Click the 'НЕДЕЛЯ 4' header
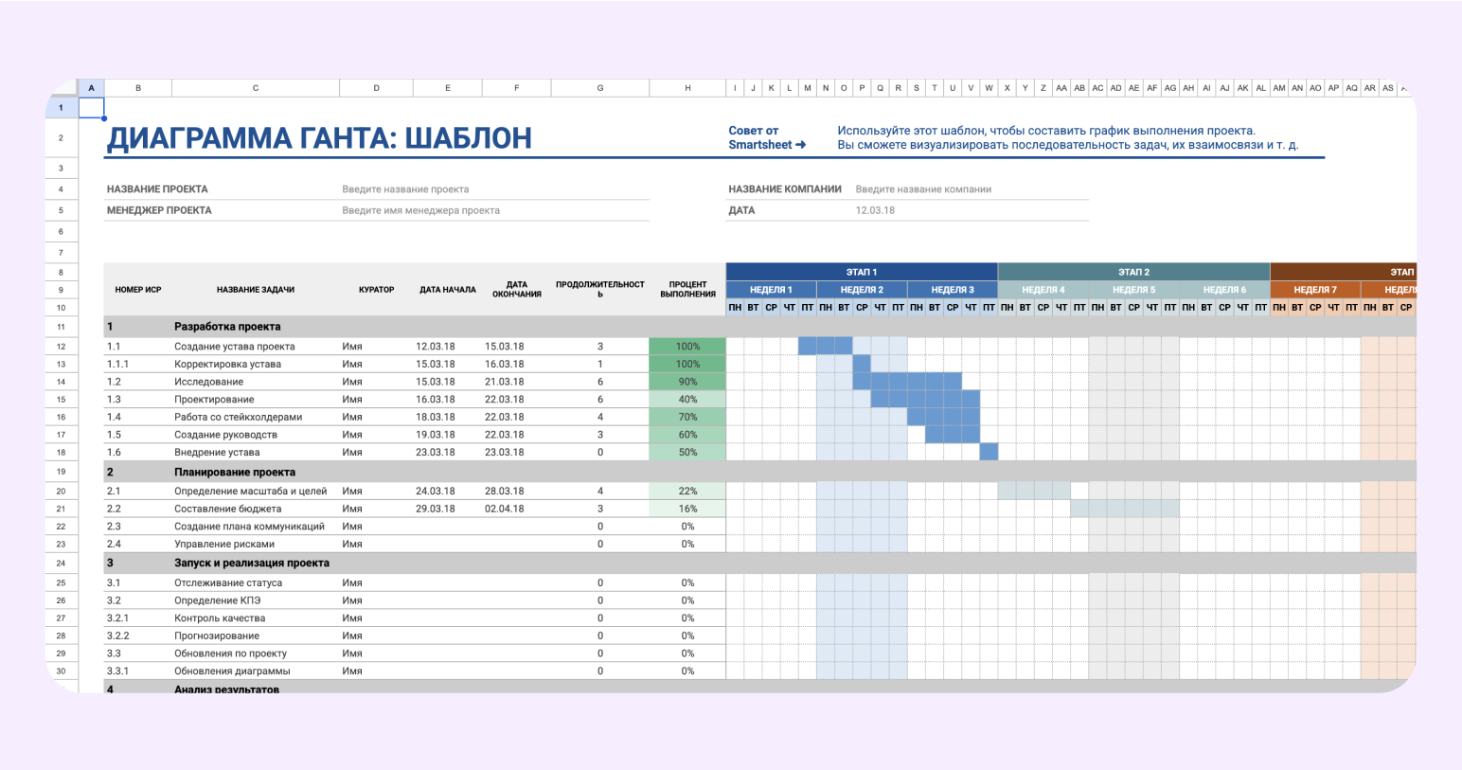Image resolution: width=1462 pixels, height=770 pixels. 1043,290
